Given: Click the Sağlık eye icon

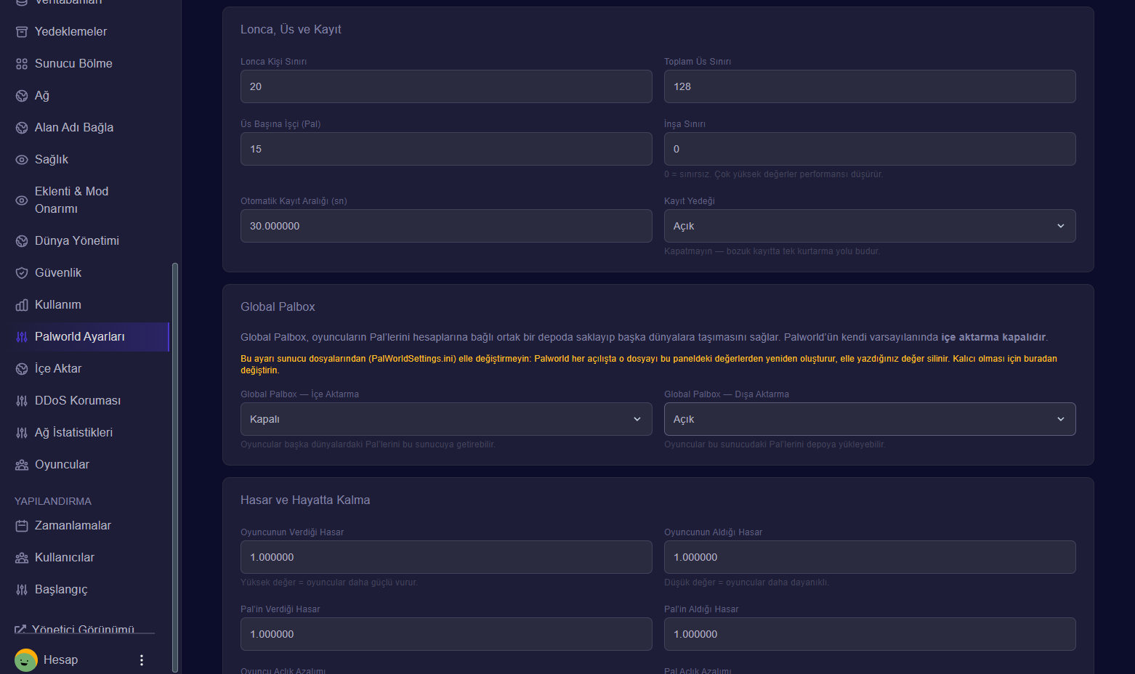Looking at the screenshot, I should pos(22,160).
